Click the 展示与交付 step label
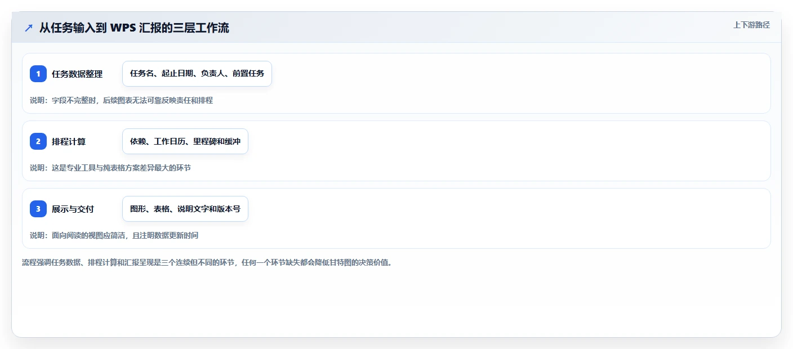The width and height of the screenshot is (793, 349). tap(73, 209)
